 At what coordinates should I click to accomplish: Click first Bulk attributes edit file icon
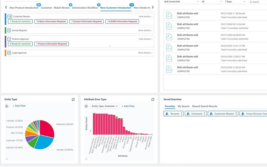170,15
